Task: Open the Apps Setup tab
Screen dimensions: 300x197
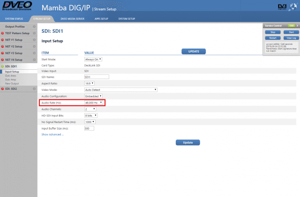Action: 101,19
